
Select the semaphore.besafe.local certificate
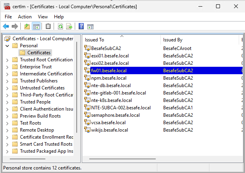click(x=115, y=115)
